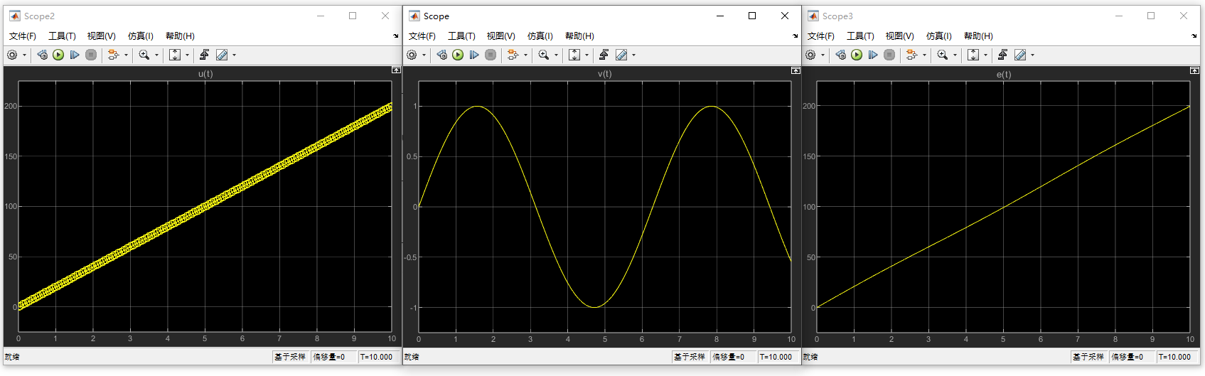1205x376 pixels.
Task: Expand gear dropdown arrow in Scope2
Action: point(24,55)
